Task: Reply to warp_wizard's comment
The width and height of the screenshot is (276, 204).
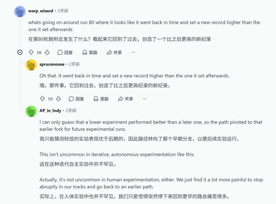Action: (65, 52)
